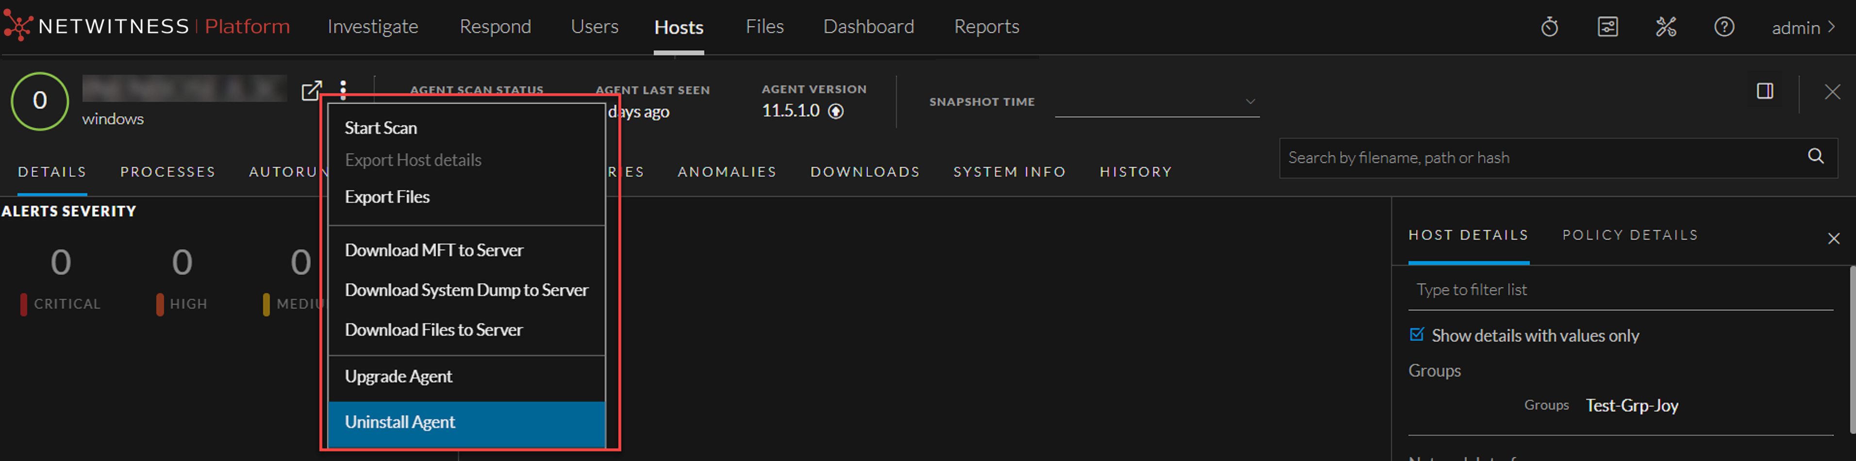Click the agent version upgrade arrow icon
The width and height of the screenshot is (1856, 461).
point(836,111)
